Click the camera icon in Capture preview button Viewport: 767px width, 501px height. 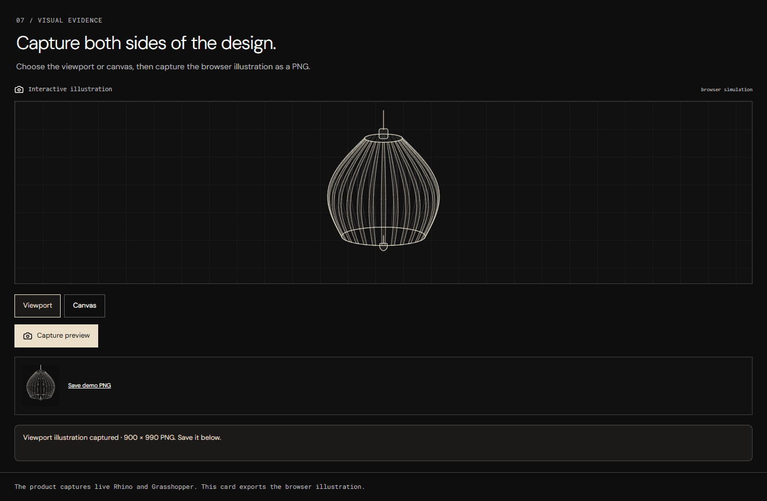(x=28, y=336)
